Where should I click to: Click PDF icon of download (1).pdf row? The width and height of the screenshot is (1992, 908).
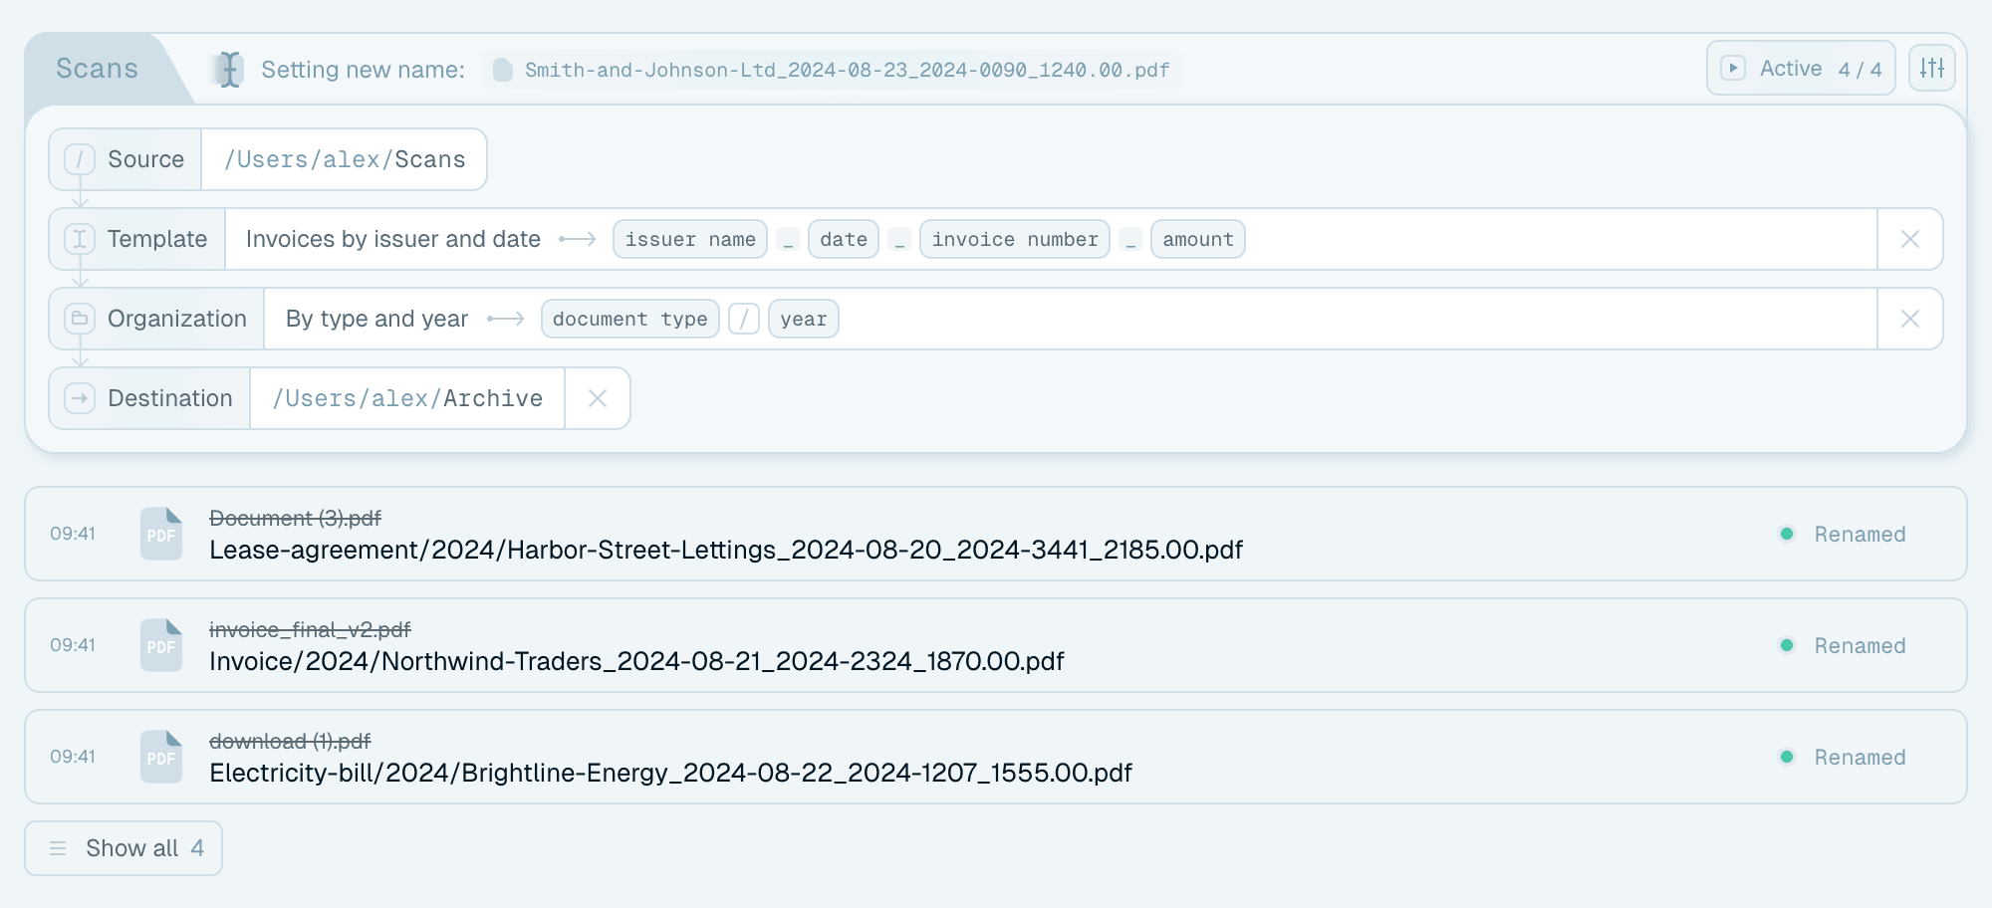[161, 757]
